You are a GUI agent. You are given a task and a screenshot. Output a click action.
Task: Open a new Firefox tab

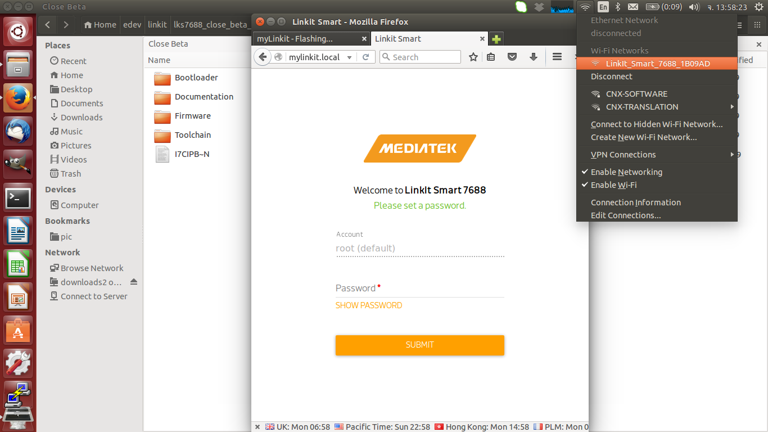point(496,39)
